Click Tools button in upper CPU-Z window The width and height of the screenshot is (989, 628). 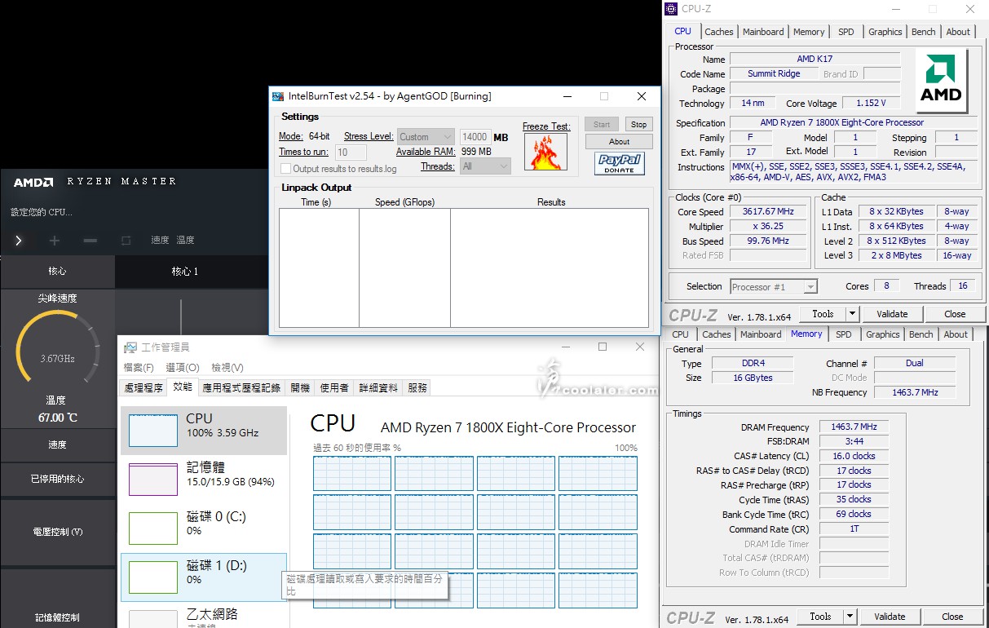click(x=823, y=314)
